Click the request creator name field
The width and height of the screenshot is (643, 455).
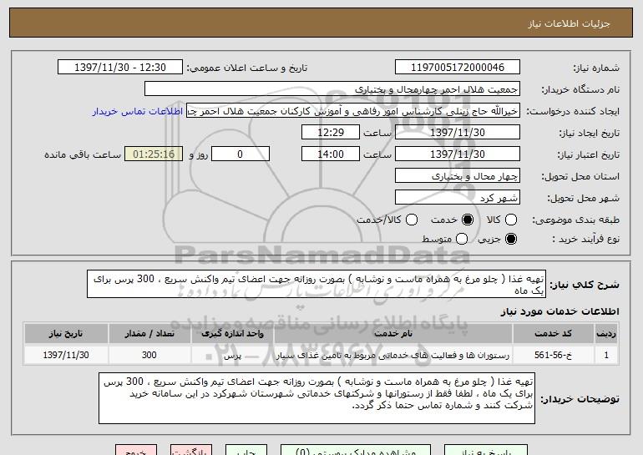coord(353,111)
